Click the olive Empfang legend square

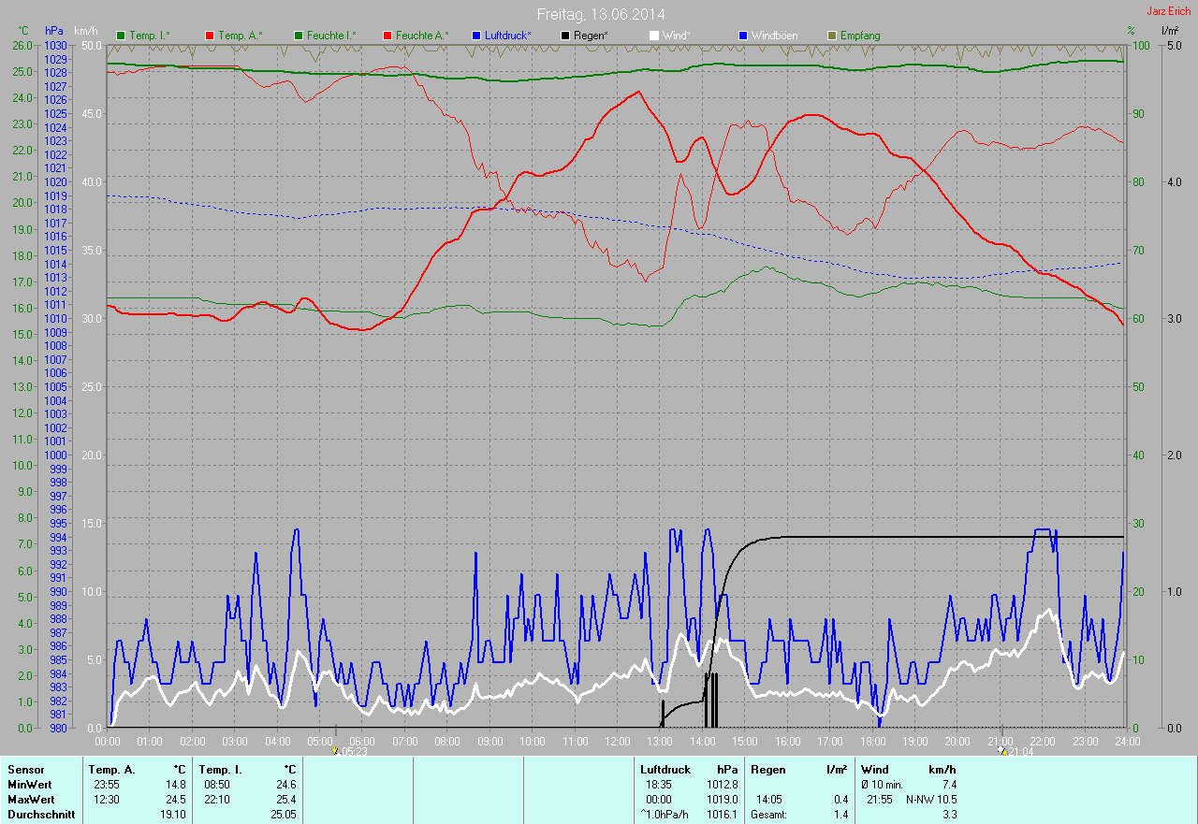[x=832, y=36]
